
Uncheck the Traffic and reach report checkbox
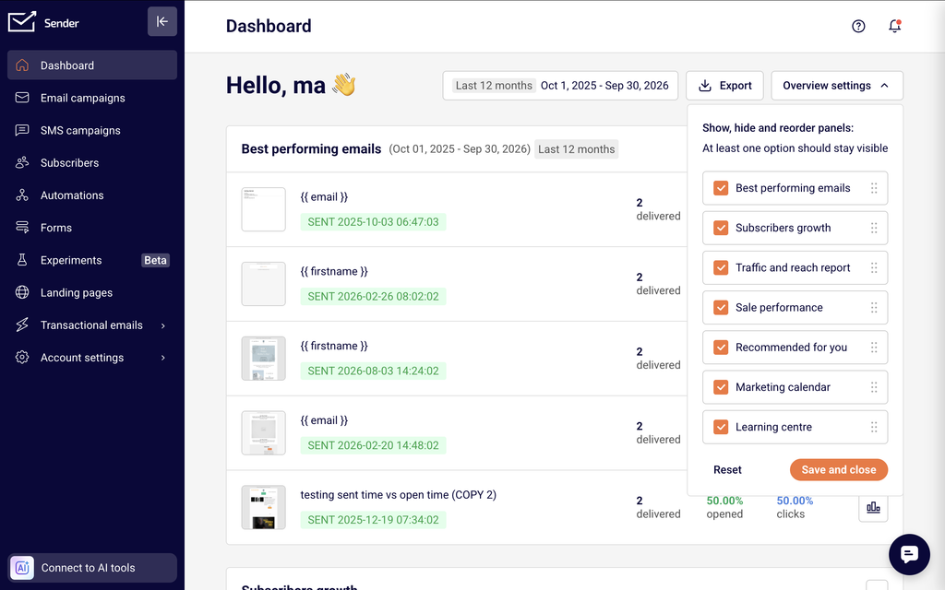pos(721,267)
